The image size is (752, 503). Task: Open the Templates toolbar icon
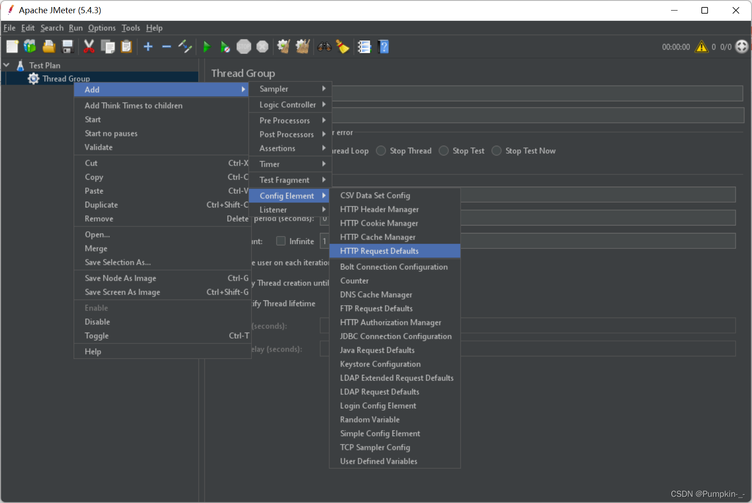(30, 46)
